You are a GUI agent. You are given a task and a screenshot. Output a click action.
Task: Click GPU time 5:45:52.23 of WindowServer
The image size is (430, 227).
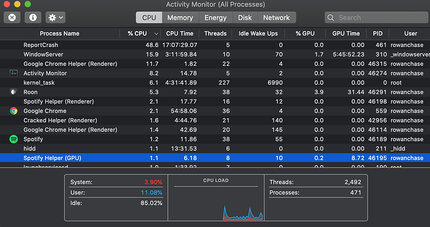[x=348, y=54]
